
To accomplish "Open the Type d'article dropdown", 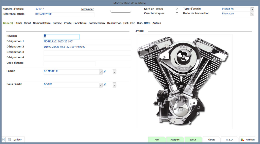I will point(252,9).
